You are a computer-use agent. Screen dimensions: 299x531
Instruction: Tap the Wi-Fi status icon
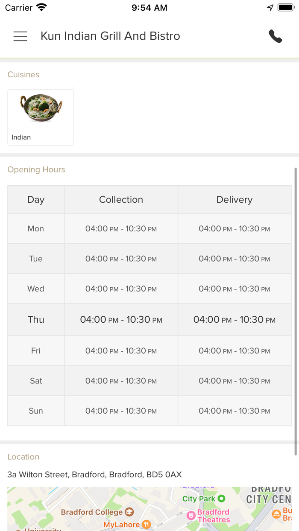(41, 8)
